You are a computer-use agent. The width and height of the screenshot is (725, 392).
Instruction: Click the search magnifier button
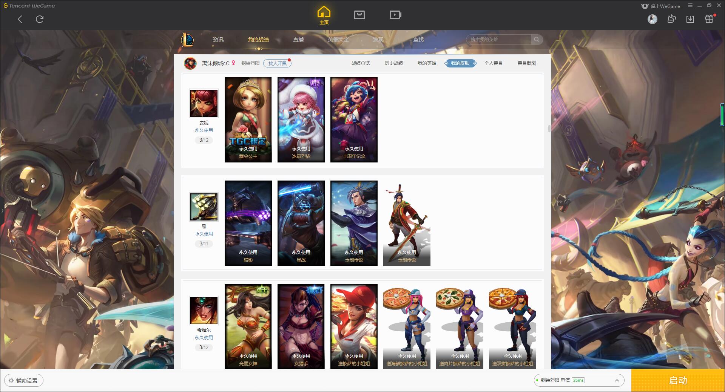(536, 40)
